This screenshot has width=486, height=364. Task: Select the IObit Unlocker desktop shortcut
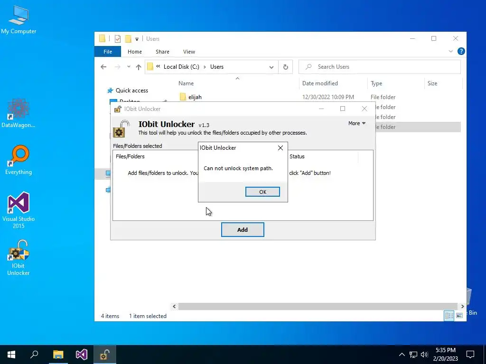[x=19, y=257]
